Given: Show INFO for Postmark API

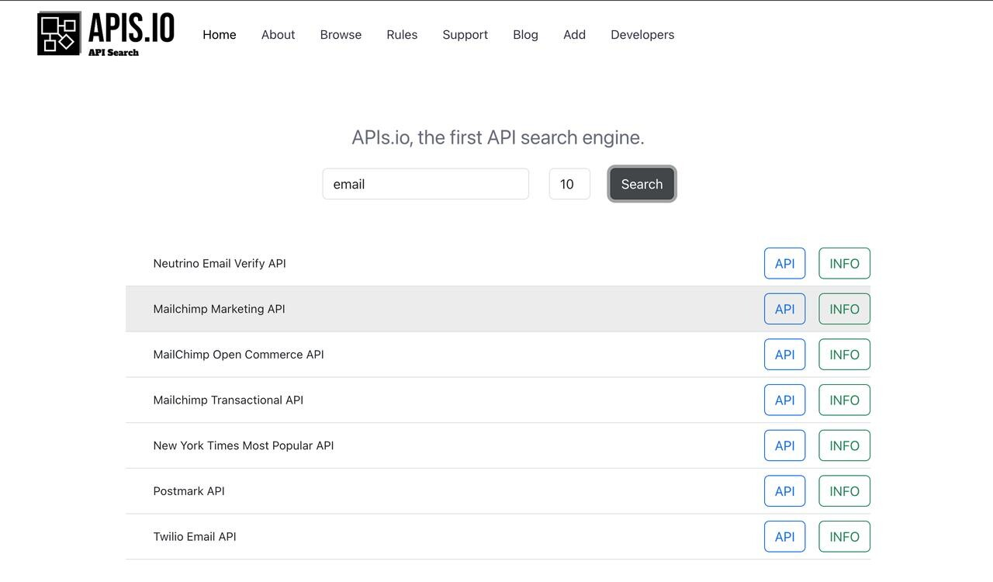Looking at the screenshot, I should [x=844, y=491].
